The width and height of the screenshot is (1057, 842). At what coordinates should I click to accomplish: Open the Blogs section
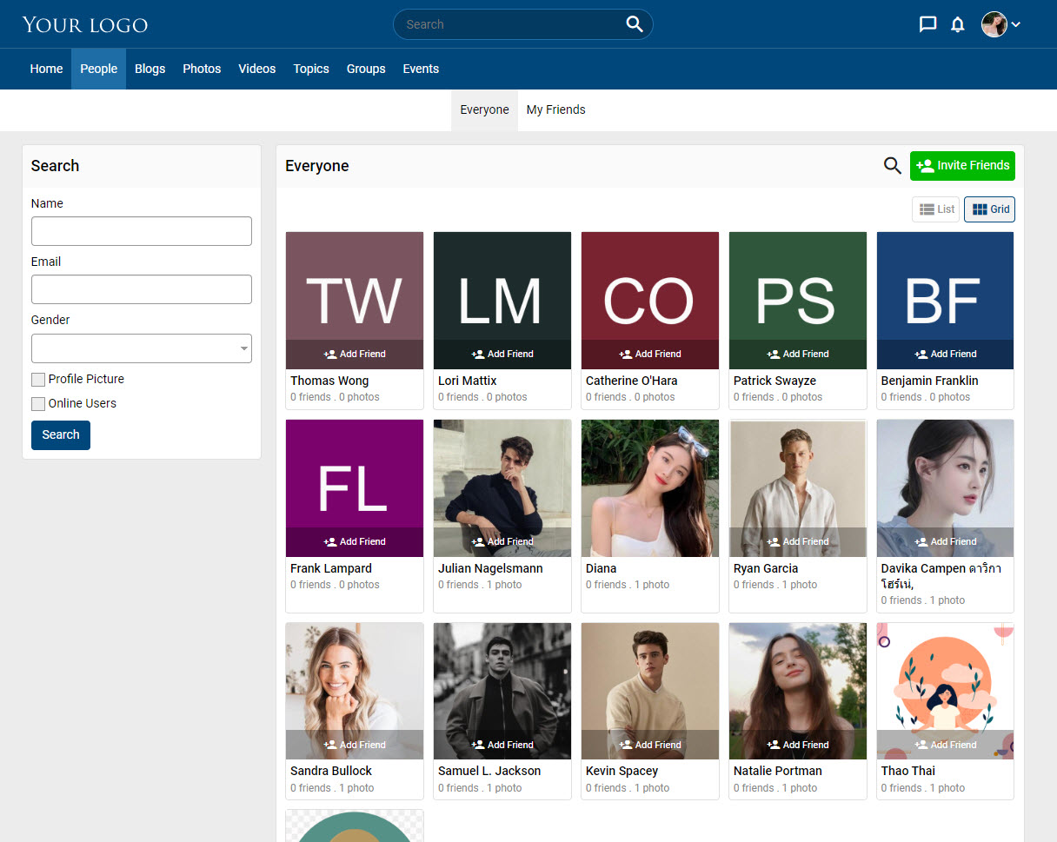click(x=150, y=69)
